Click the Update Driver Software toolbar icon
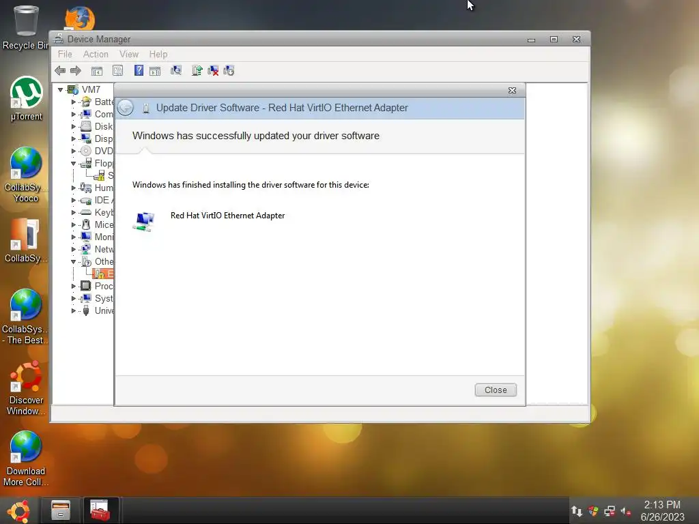The image size is (699, 524). point(197,70)
